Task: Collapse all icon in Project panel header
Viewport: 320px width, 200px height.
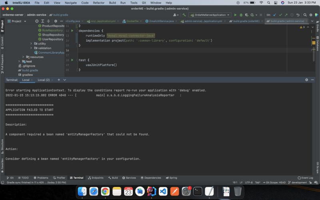Action: point(48,21)
